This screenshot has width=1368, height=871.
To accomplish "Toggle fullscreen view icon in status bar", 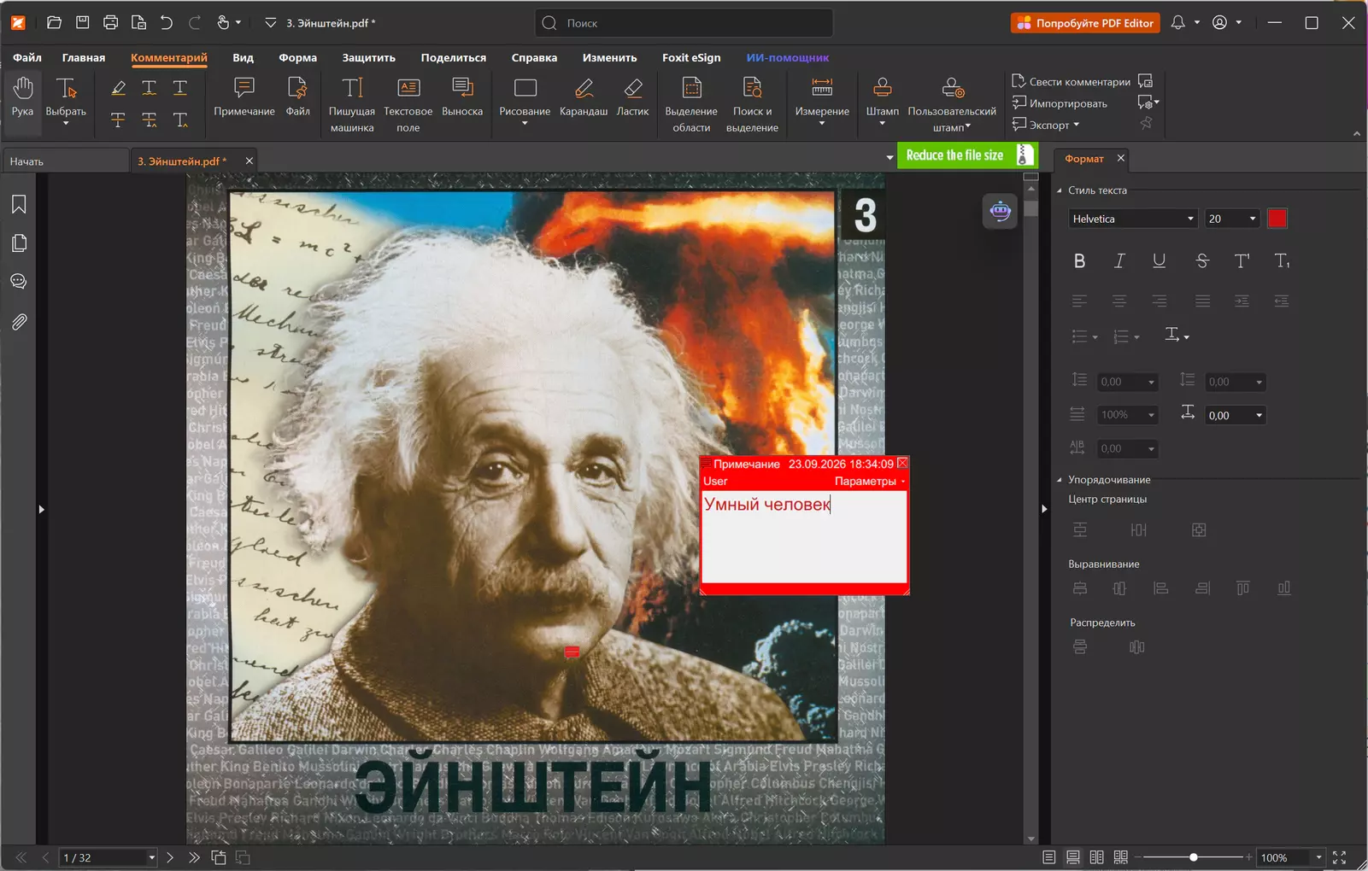I will [1339, 857].
